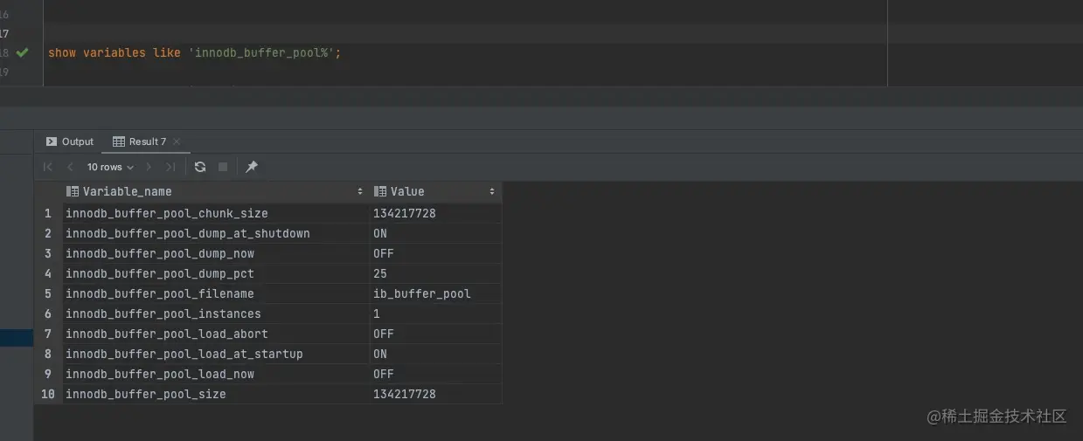Viewport: 1083px width, 441px height.
Task: Select cell innodb_buffer_pool_chunk_size
Action: coord(215,213)
